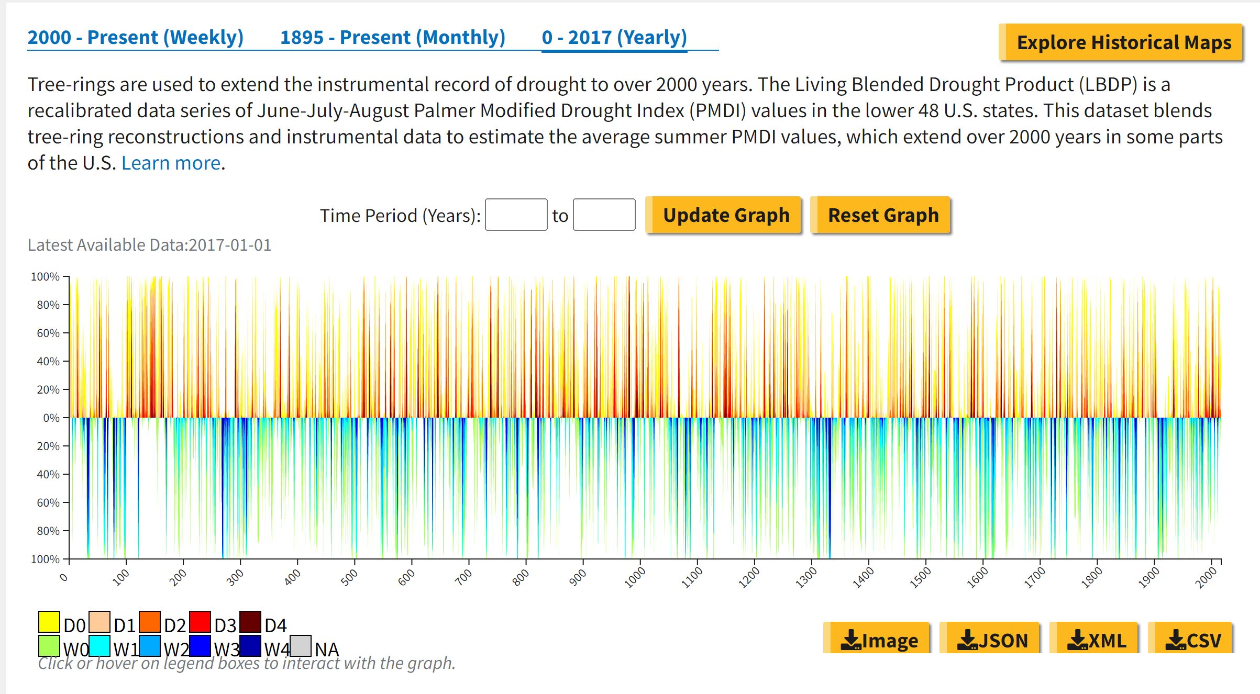Toggle the D3 red legend box
Viewport: 1260px width, 694px height.
[200, 622]
